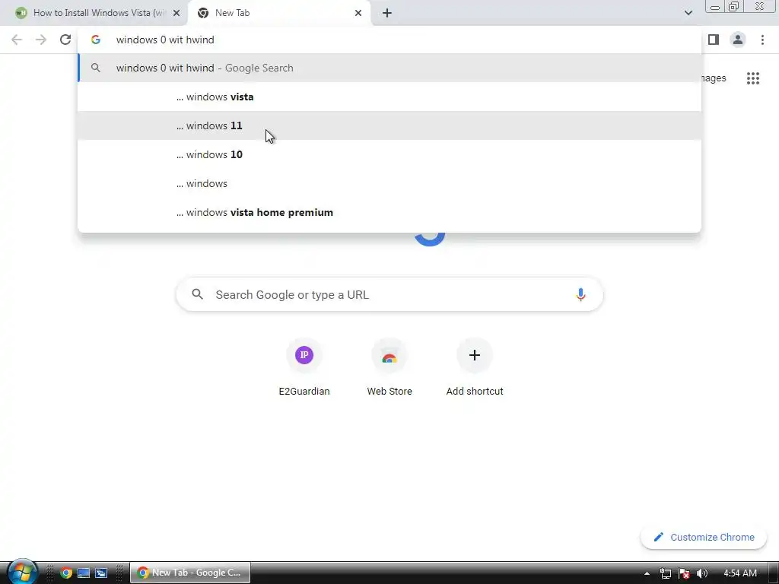This screenshot has width=779, height=584.
Task: Choose the 'windows 10' suggestion
Action: pyautogui.click(x=389, y=154)
